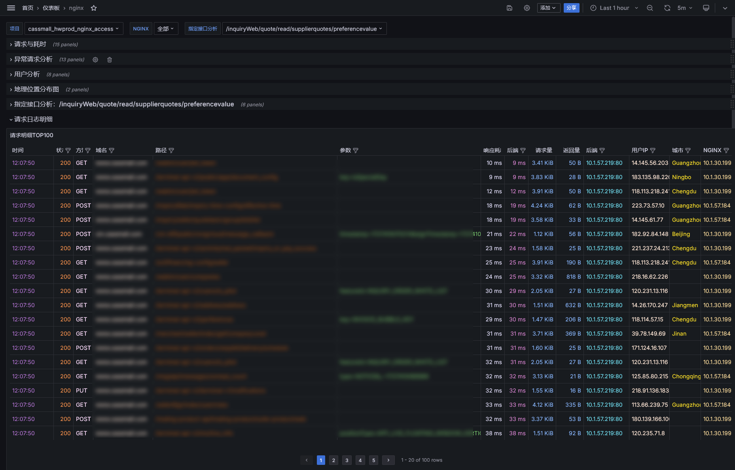Sort table by 返回量 column header
The image size is (735, 470).
coord(572,151)
